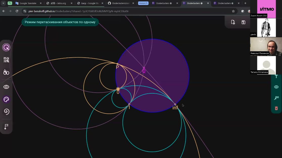Toggle the visibility eye in left toolbar
The height and width of the screenshot is (158, 282).
pos(6,87)
